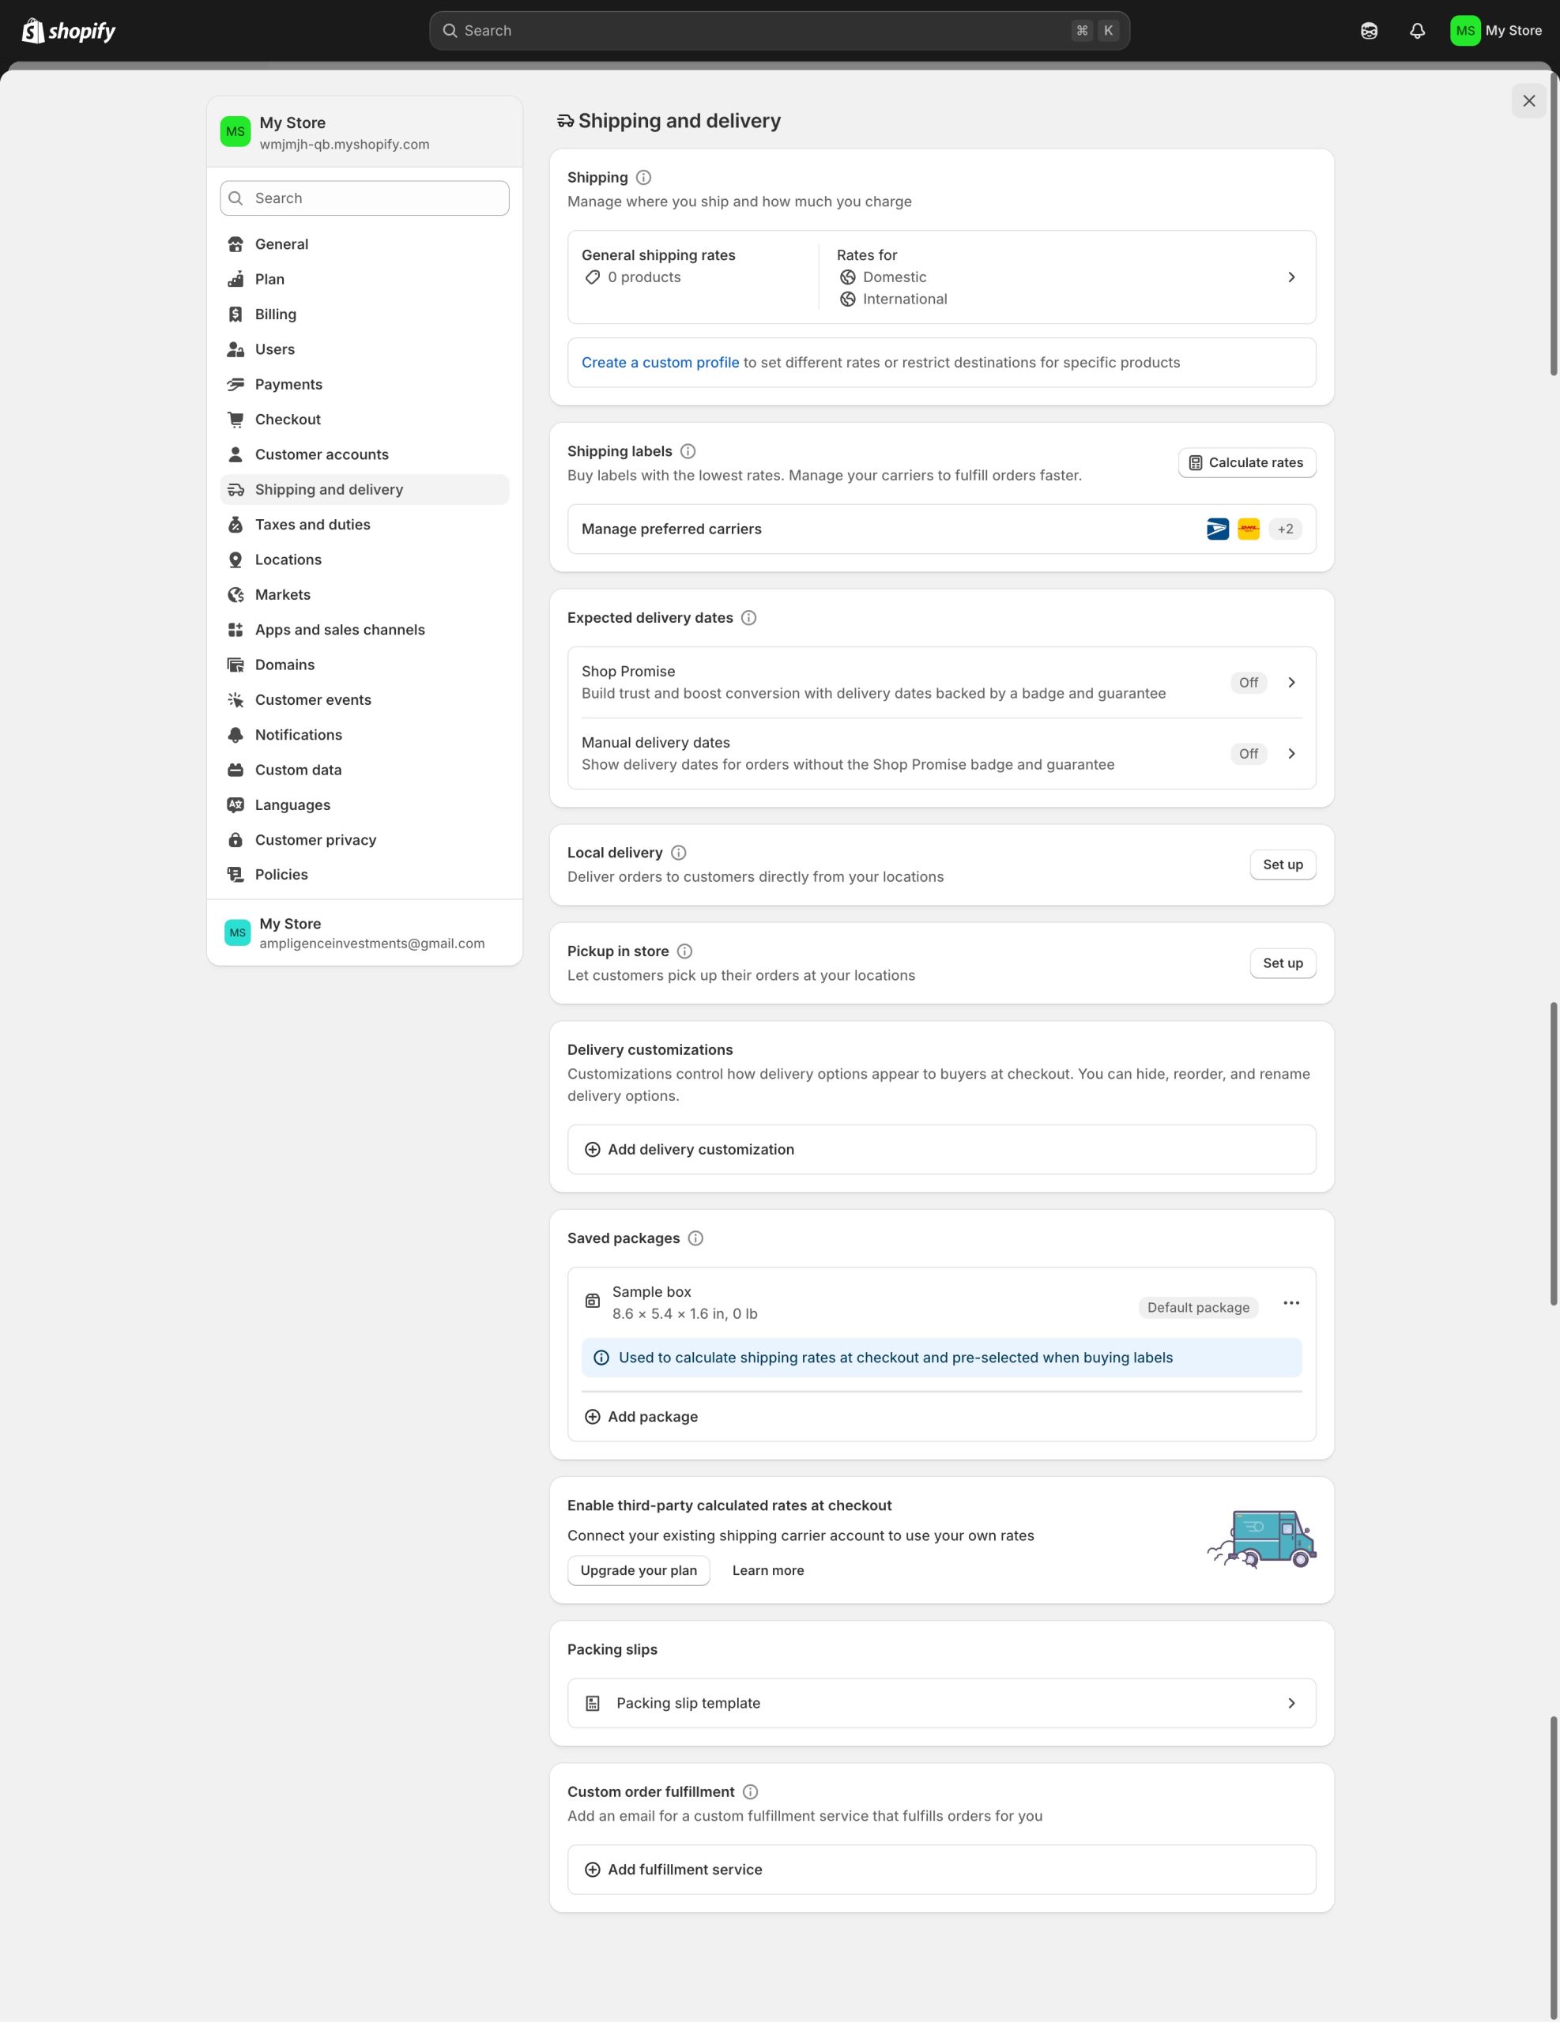Click the info icon beside Shipping labels

[x=688, y=451]
